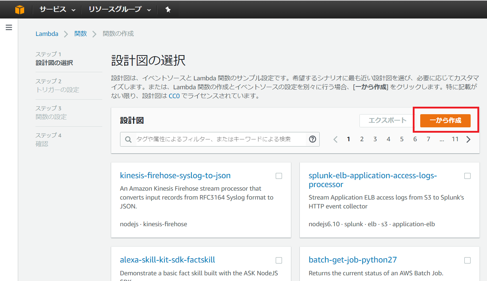Jump to page 11 in pagination
Viewport: 487px width, 281px height.
455,139
